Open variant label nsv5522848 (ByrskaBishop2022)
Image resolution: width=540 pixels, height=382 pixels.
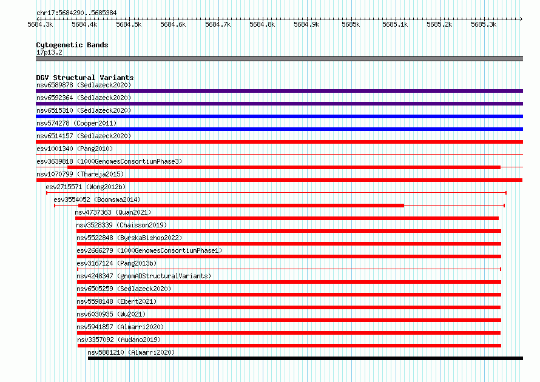point(129,238)
